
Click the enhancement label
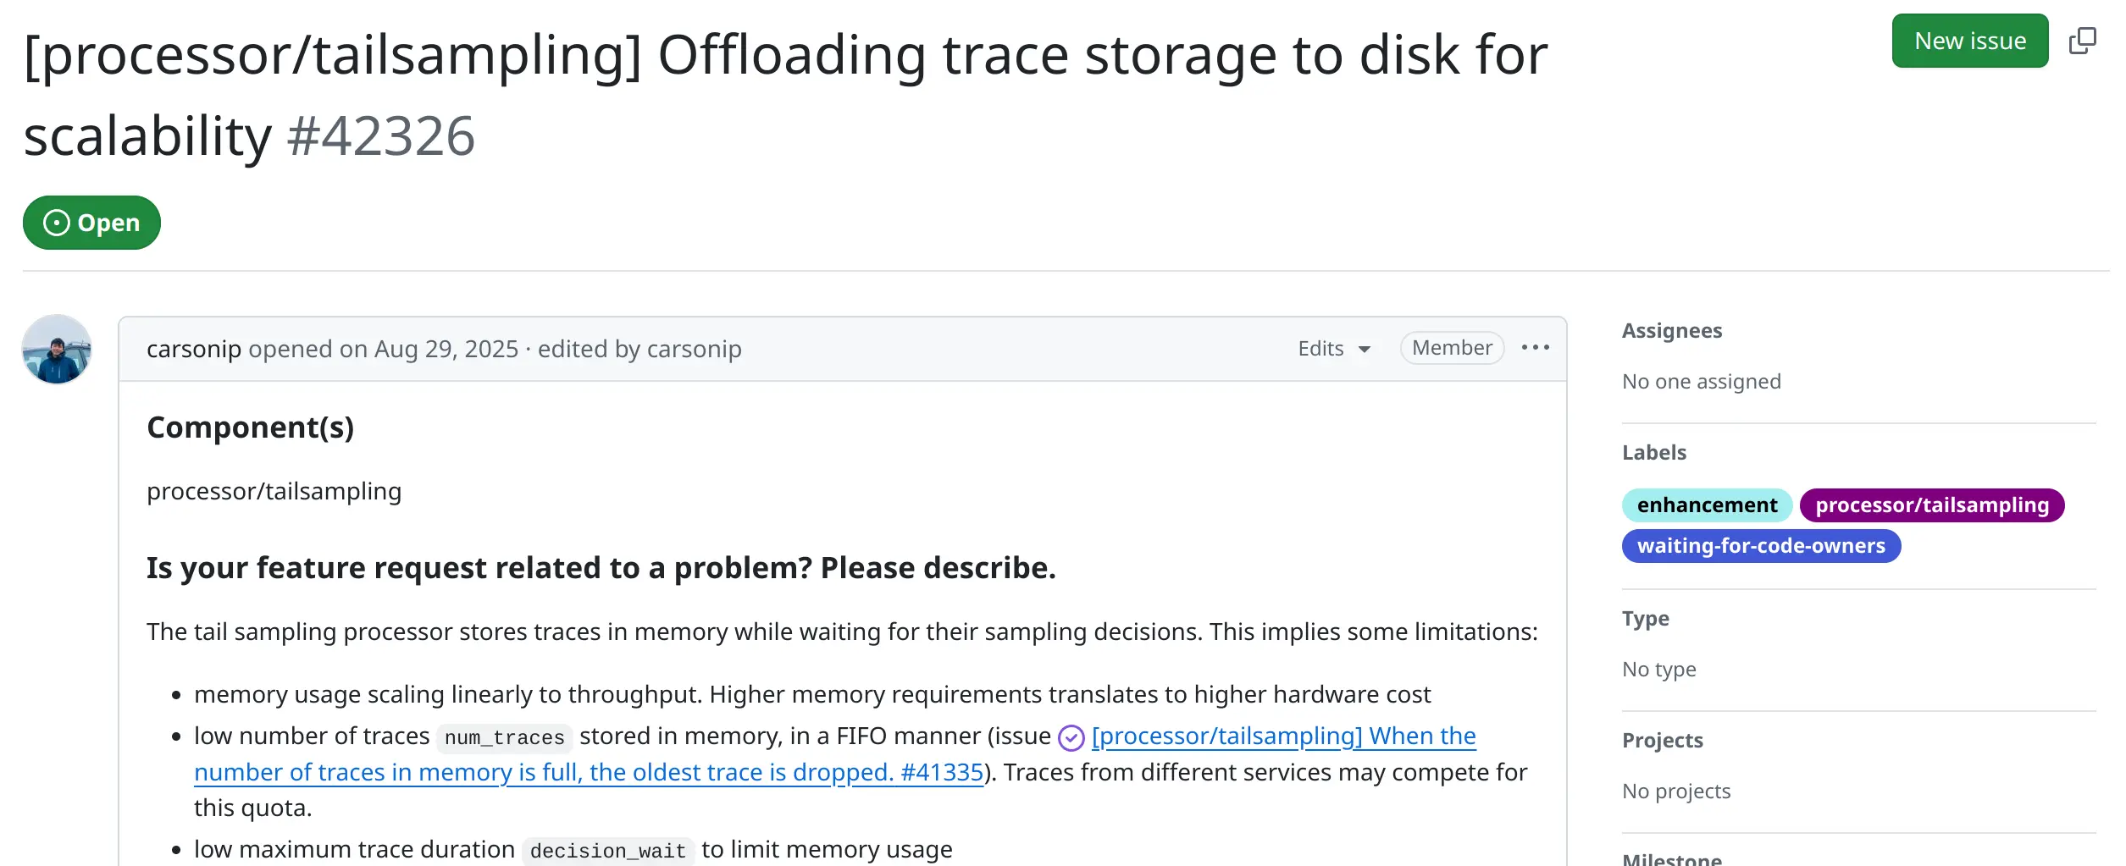(x=1707, y=505)
